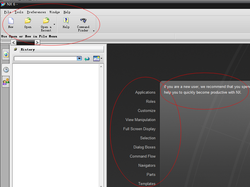Open the View Manipulation topic
Viewport: 250px width, 187px height.
pos(140,120)
